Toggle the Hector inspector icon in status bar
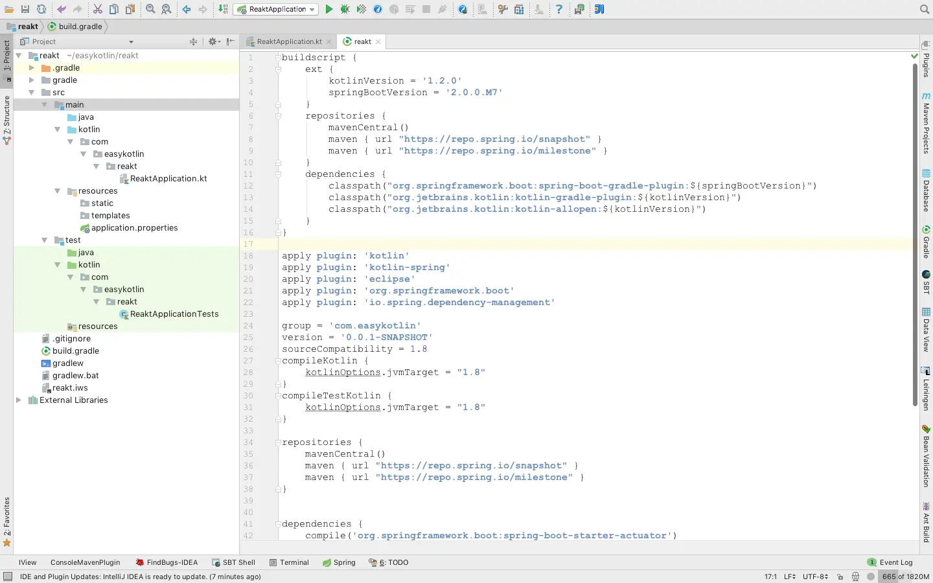Screen dimensions: 933x583 click(x=855, y=577)
